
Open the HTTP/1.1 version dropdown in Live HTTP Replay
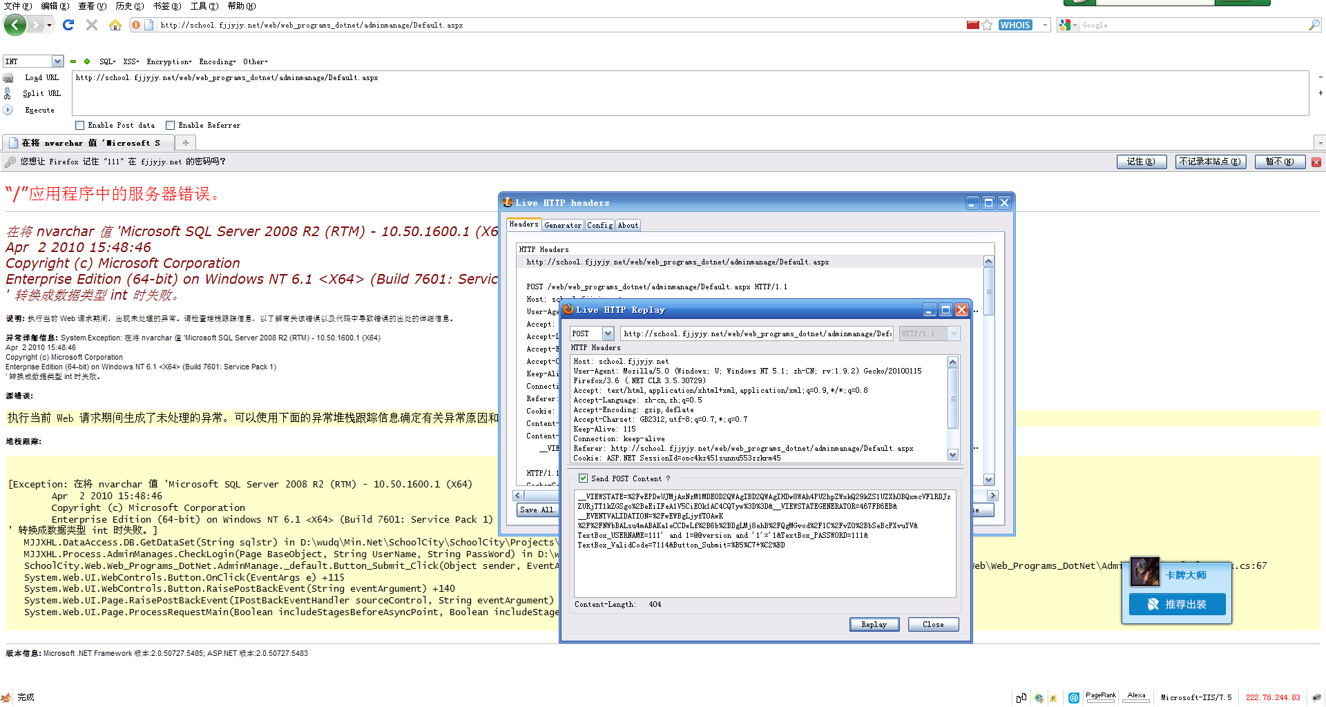pos(954,333)
